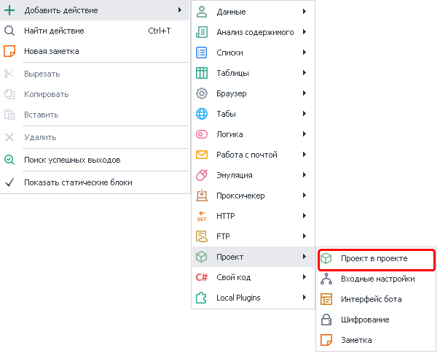Click Поиск успешных выходов
Screen dimensions: 440x356
[71, 160]
